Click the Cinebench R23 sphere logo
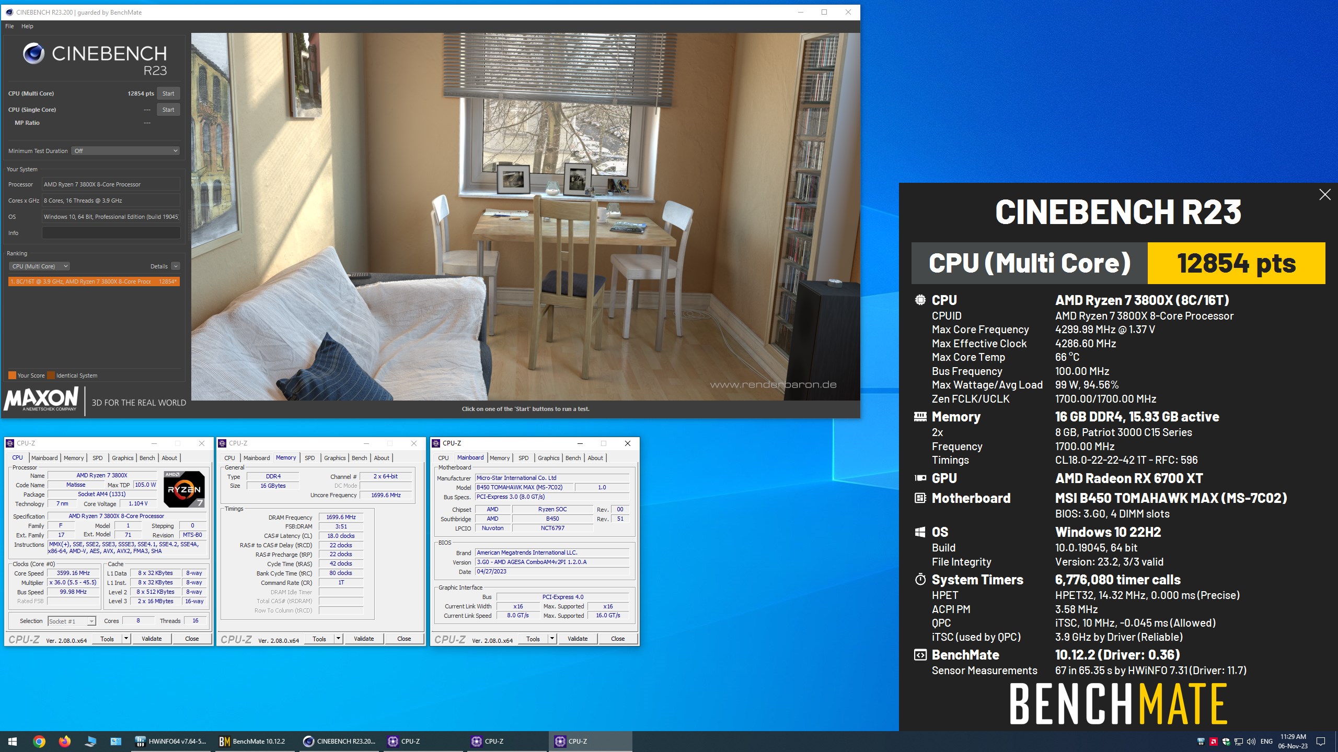 (x=34, y=53)
